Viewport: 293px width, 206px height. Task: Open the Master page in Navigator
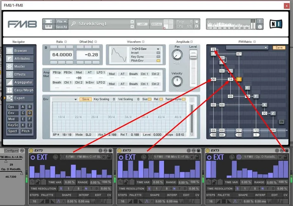coord(20,66)
